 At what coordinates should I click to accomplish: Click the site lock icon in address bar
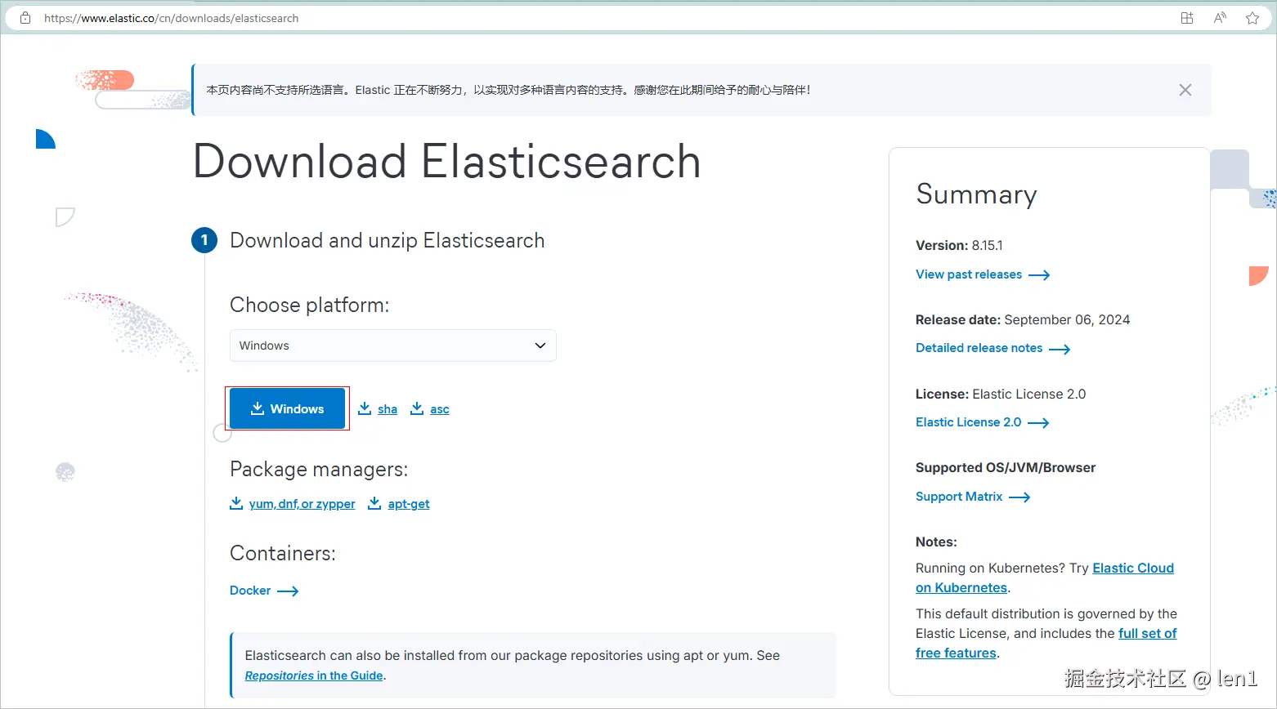(25, 18)
